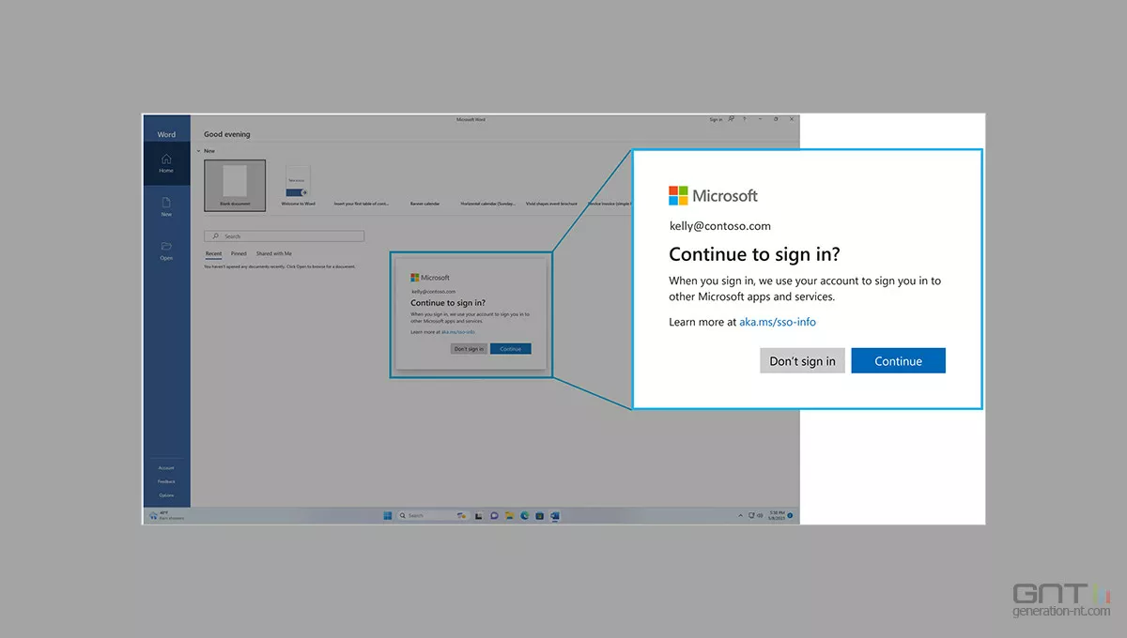Open Feedback in the Word sidebar

166,481
